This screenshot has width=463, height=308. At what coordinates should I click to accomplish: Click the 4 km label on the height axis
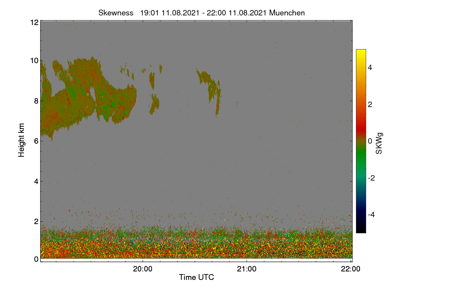(36, 181)
